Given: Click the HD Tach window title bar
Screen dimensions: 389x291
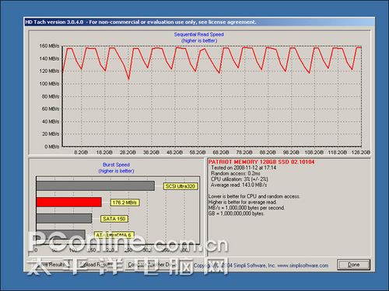Looking at the screenshot, I should coord(199,22).
